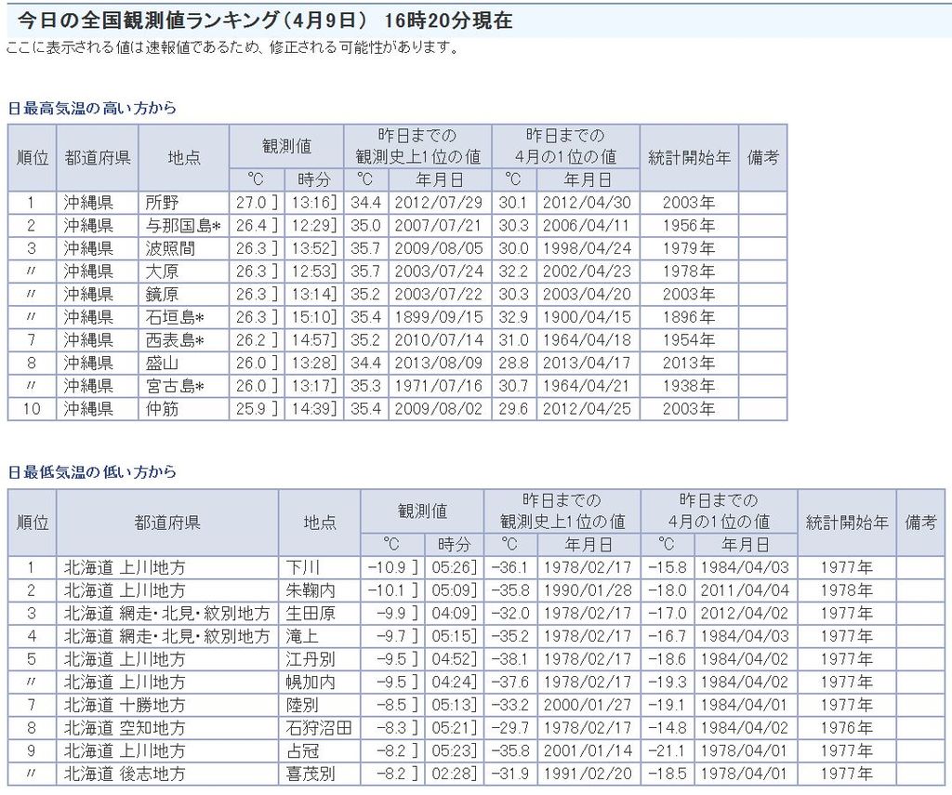The width and height of the screenshot is (952, 795).
Task: Open the 下川 station in low temperature table
Action: point(302,567)
